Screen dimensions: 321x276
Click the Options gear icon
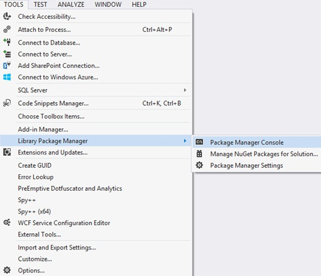pos(7,270)
